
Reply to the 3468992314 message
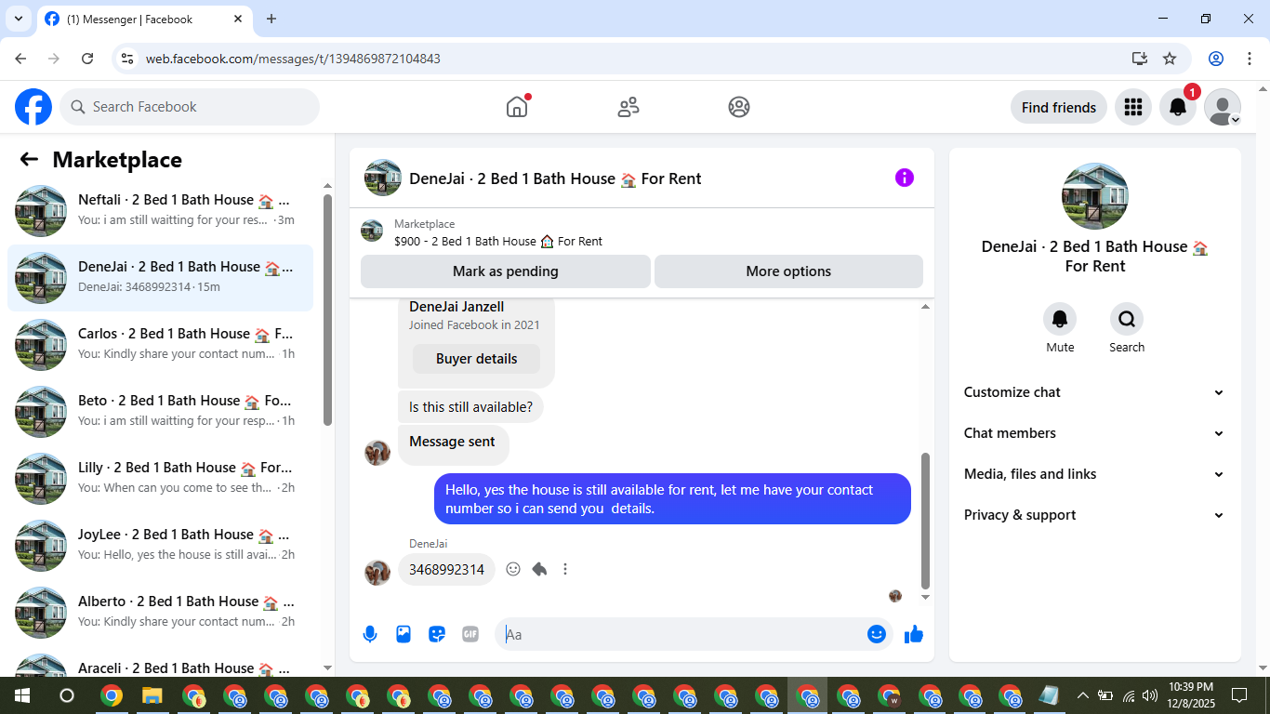coord(539,569)
